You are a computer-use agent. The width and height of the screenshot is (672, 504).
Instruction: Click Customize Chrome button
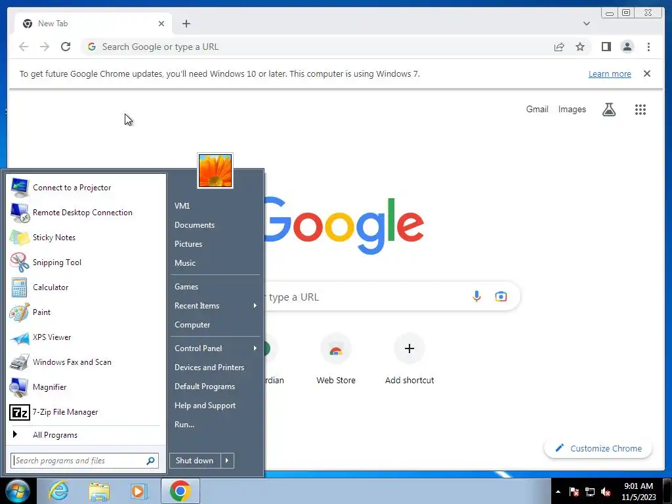coord(598,448)
